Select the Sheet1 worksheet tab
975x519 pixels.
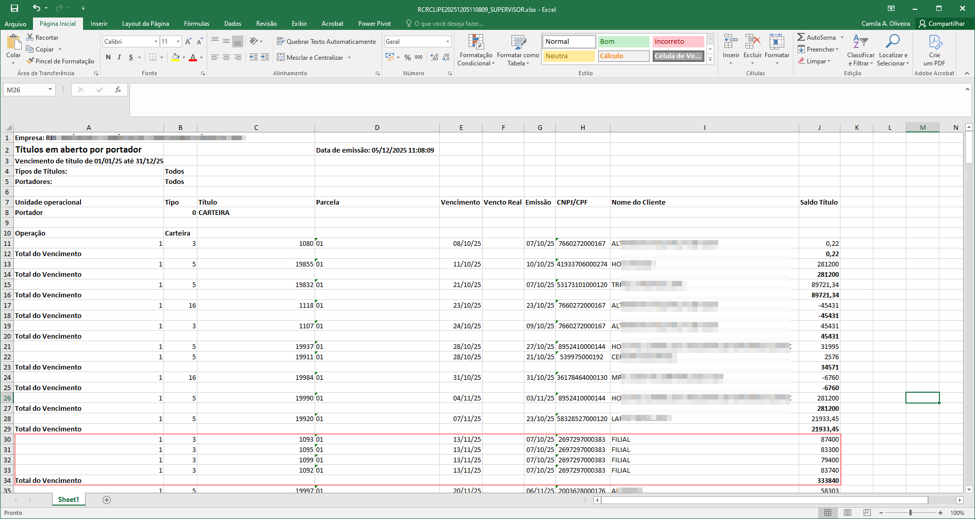[x=69, y=500]
